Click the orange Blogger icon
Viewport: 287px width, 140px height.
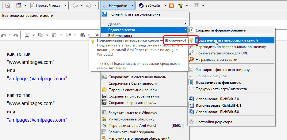click(172, 6)
